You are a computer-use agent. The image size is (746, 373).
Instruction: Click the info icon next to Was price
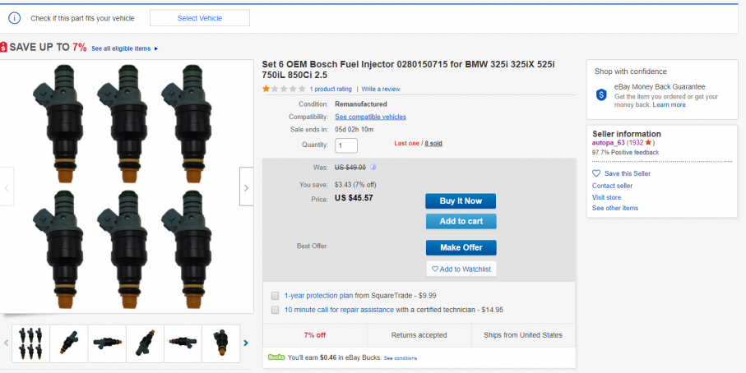tap(373, 168)
